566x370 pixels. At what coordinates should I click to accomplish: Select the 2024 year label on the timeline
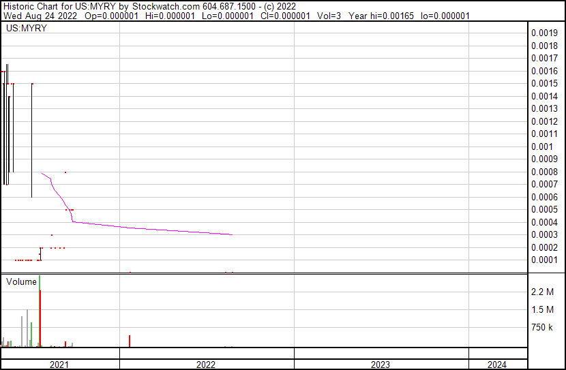point(497,365)
